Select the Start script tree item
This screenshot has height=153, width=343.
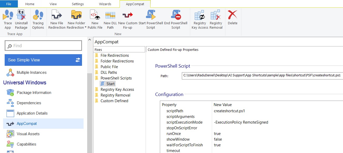point(110,84)
